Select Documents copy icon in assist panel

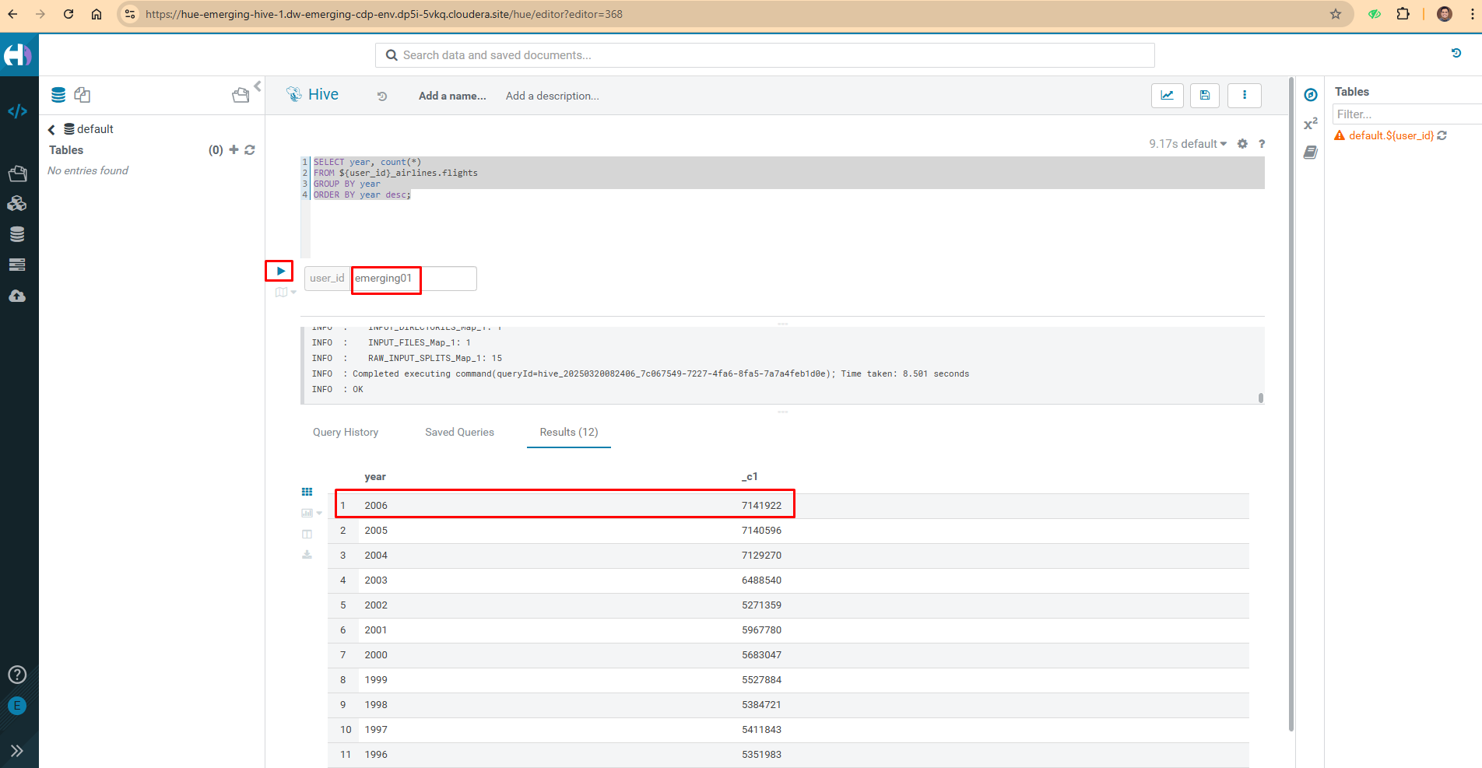82,95
